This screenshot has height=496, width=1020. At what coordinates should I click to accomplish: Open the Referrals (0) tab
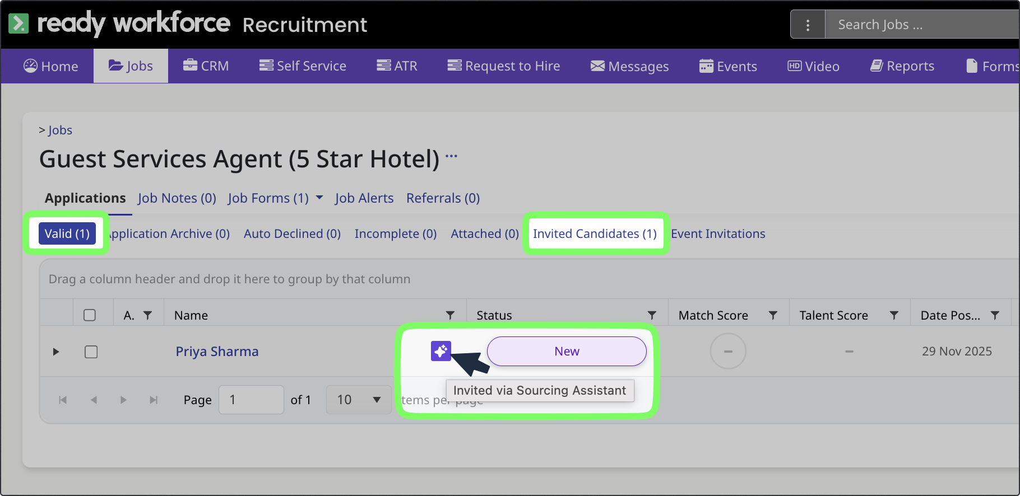tap(443, 198)
